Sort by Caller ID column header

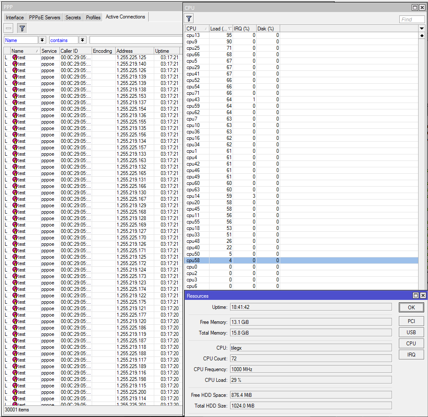pyautogui.click(x=75, y=51)
